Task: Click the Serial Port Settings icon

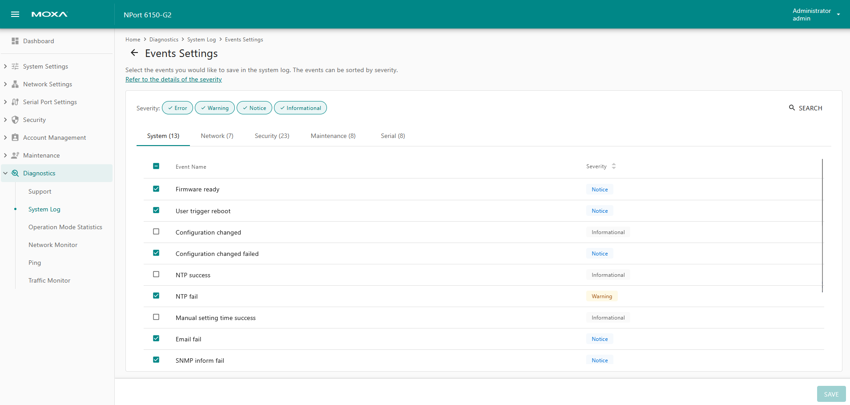Action: click(15, 102)
